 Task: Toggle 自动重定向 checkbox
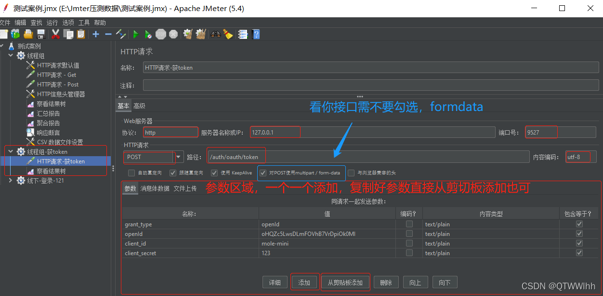pos(131,173)
